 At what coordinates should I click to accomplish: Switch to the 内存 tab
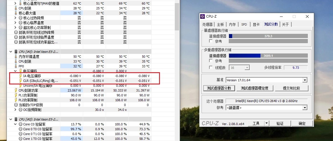[x=232, y=24]
